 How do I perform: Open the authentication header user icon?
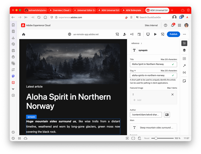[124, 34]
